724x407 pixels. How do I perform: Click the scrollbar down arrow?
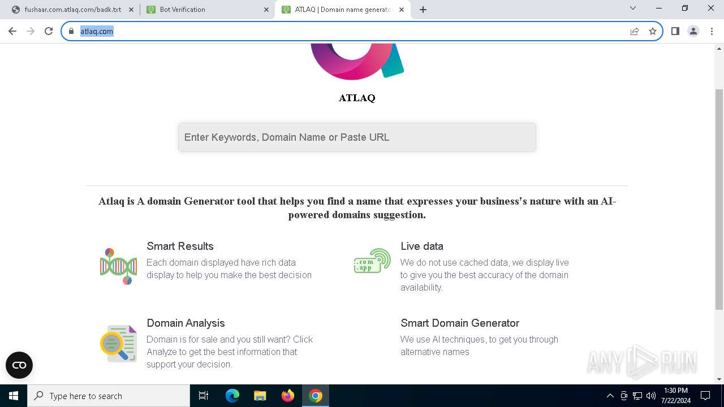[x=719, y=379]
